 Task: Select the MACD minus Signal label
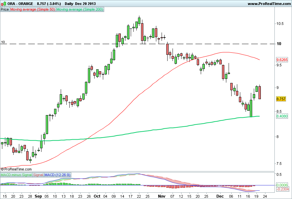[16, 175]
